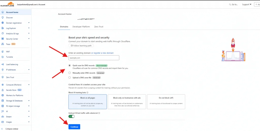This screenshot has height=131, width=260.
Task: Switch to the Domains tab
Action: (x=64, y=27)
